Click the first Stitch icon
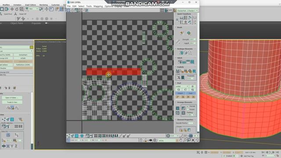The width and height of the screenshot is (281, 158). [x=180, y=62]
